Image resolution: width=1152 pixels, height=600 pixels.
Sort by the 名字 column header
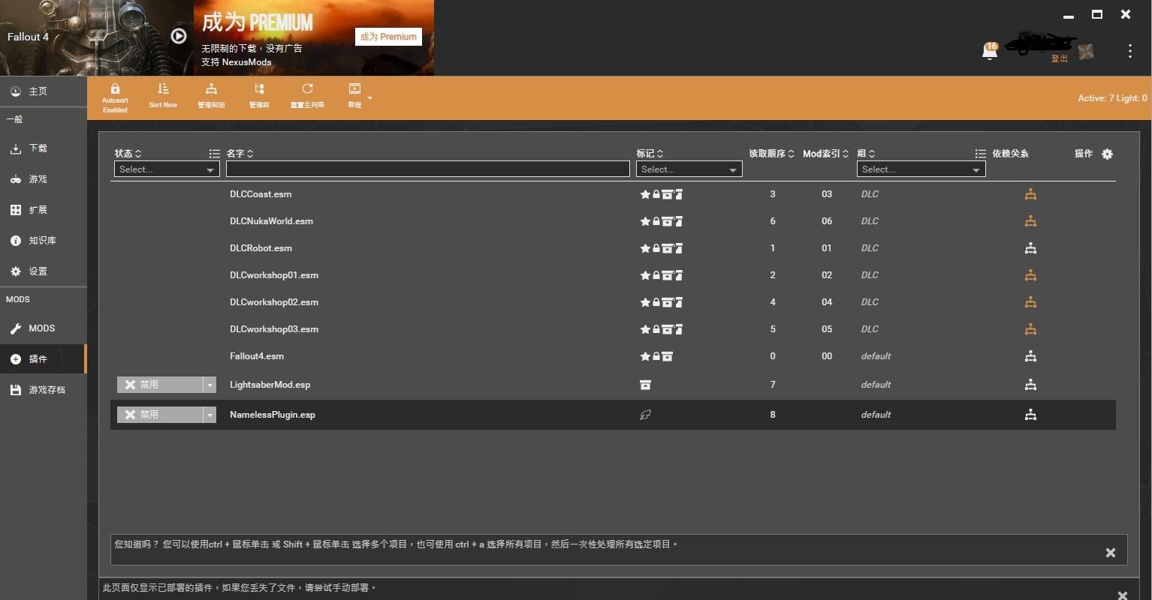coord(240,154)
